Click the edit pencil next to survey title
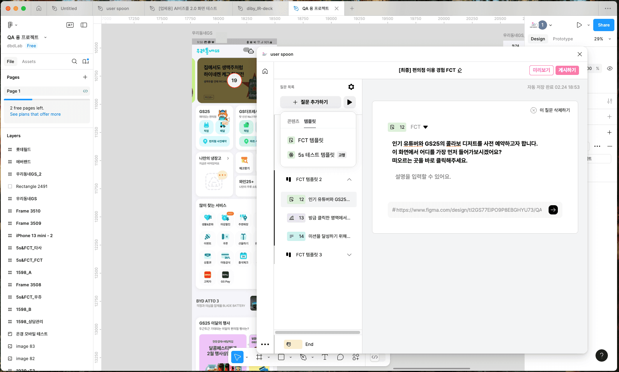The width and height of the screenshot is (619, 372). tap(460, 70)
